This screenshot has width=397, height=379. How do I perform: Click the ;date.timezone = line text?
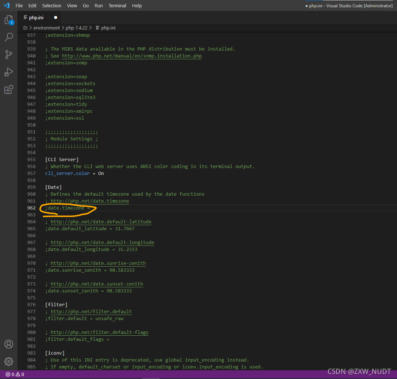(x=68, y=208)
